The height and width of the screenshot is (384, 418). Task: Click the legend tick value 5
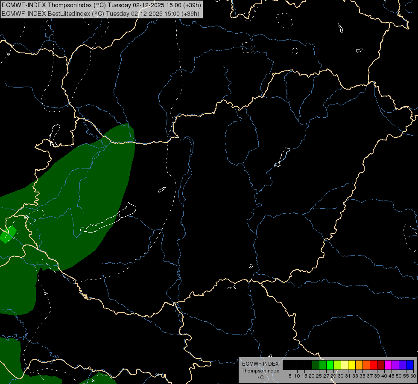pyautogui.click(x=290, y=376)
